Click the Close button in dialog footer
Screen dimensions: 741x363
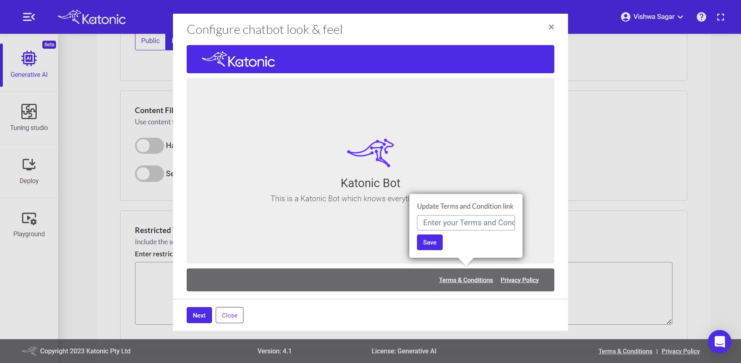(229, 315)
